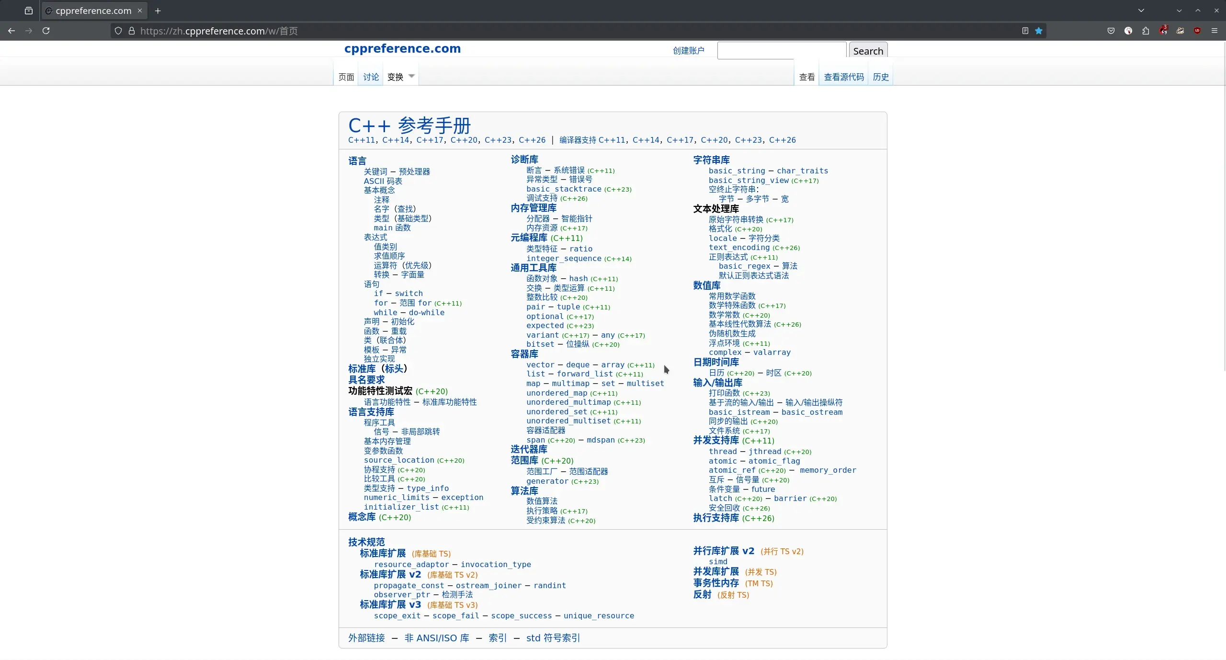
Task: Go forward one page
Action: coord(29,31)
